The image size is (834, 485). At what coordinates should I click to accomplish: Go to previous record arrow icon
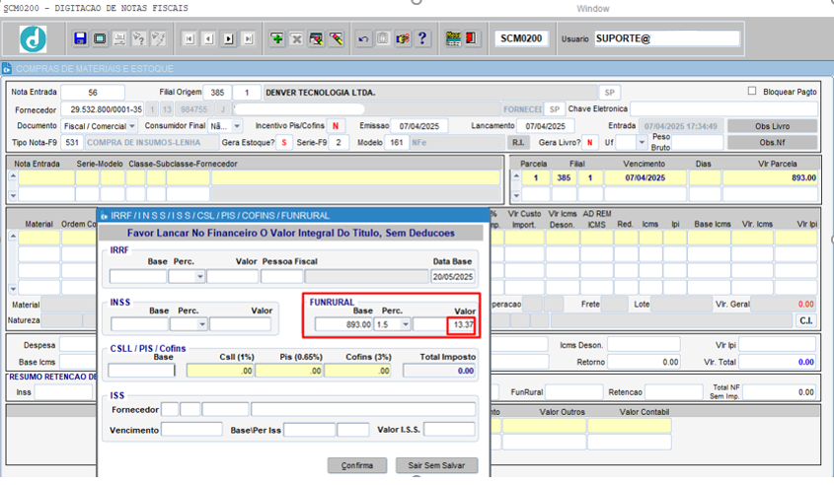209,38
